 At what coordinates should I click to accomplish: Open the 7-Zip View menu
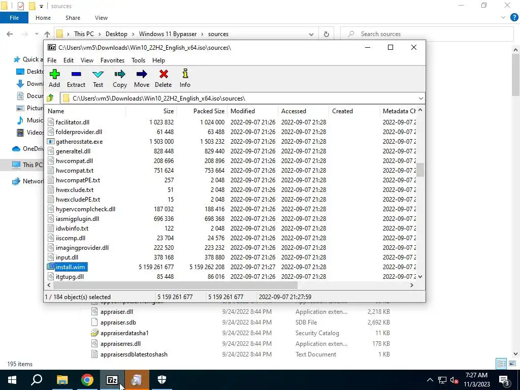87,60
